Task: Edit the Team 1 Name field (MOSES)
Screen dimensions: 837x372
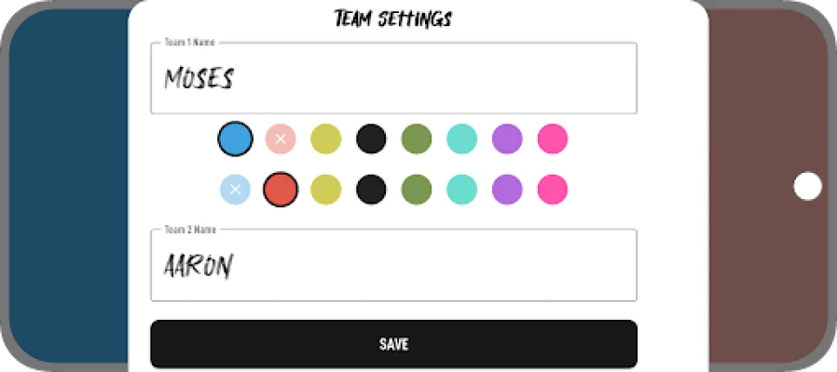Action: pyautogui.click(x=393, y=79)
